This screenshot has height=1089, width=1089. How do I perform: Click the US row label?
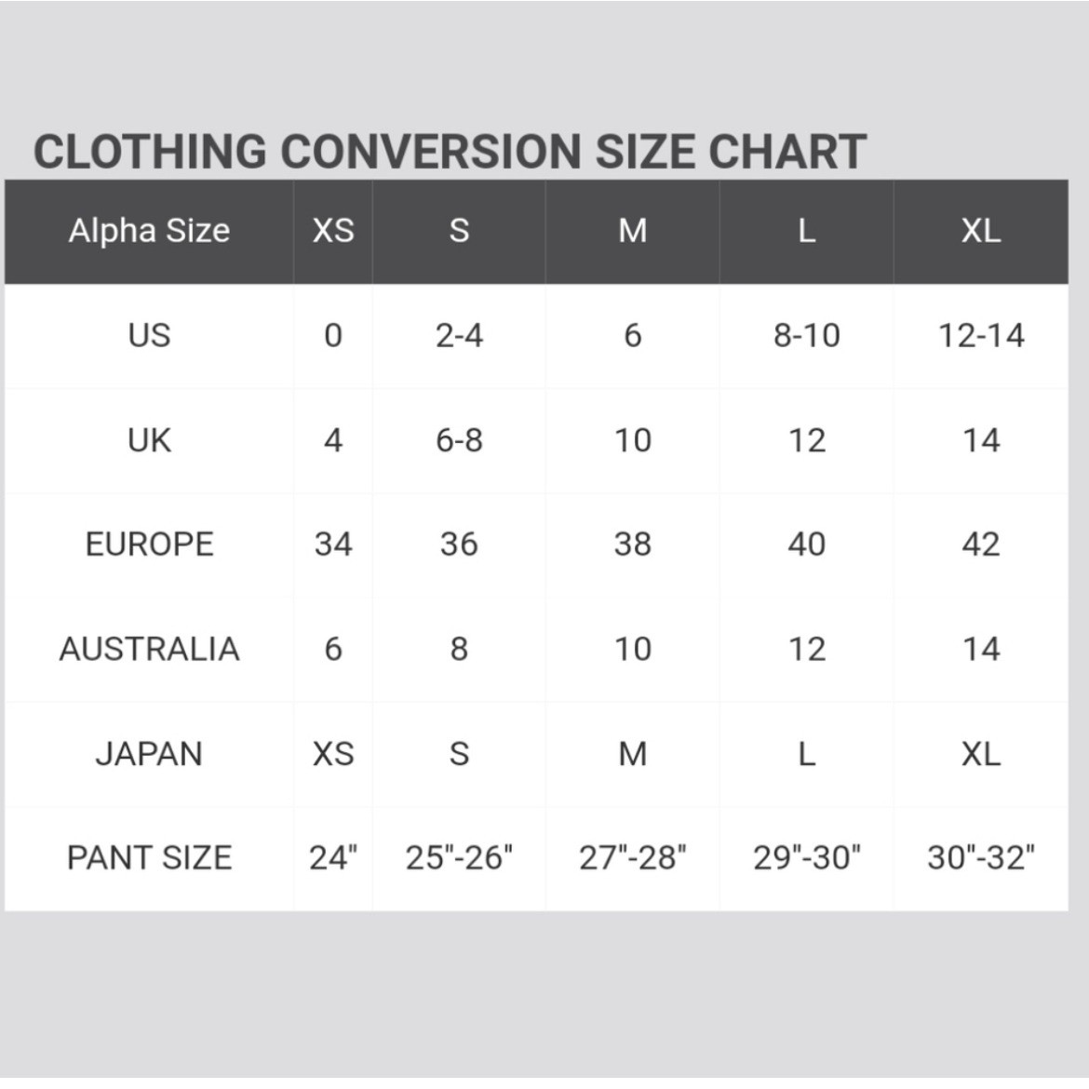pyautogui.click(x=149, y=336)
